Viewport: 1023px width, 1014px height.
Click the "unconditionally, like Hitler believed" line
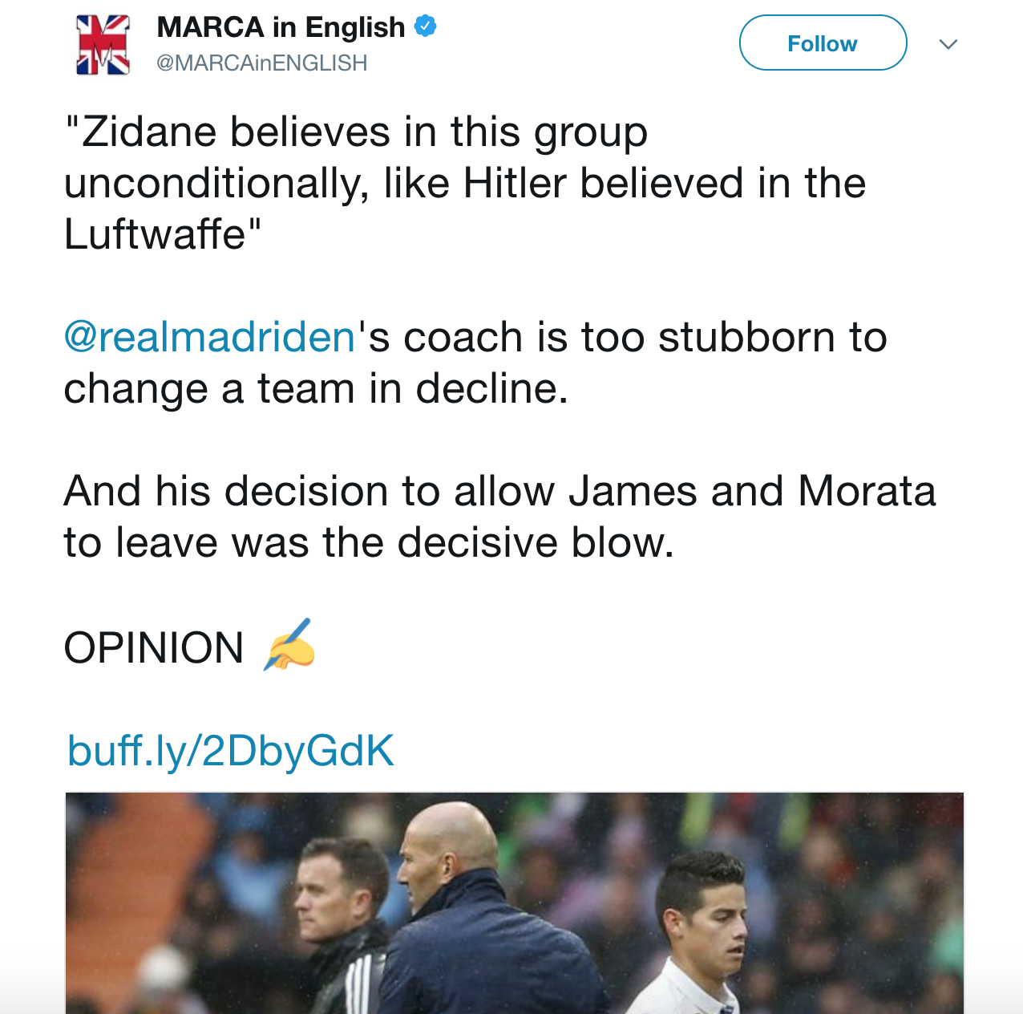click(x=464, y=184)
